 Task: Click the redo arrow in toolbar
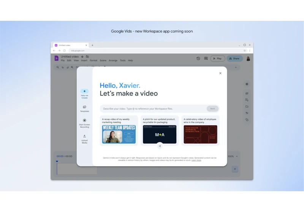68,67
